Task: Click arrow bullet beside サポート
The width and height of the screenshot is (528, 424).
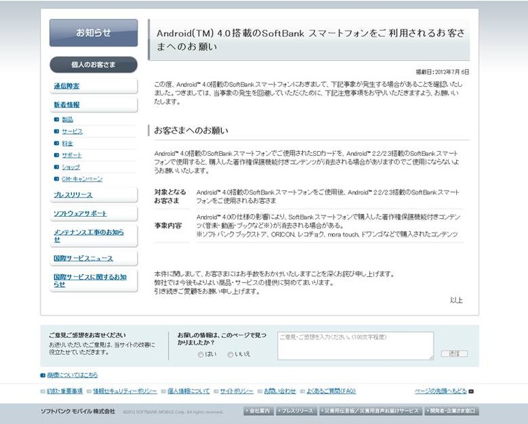Action: [56, 155]
